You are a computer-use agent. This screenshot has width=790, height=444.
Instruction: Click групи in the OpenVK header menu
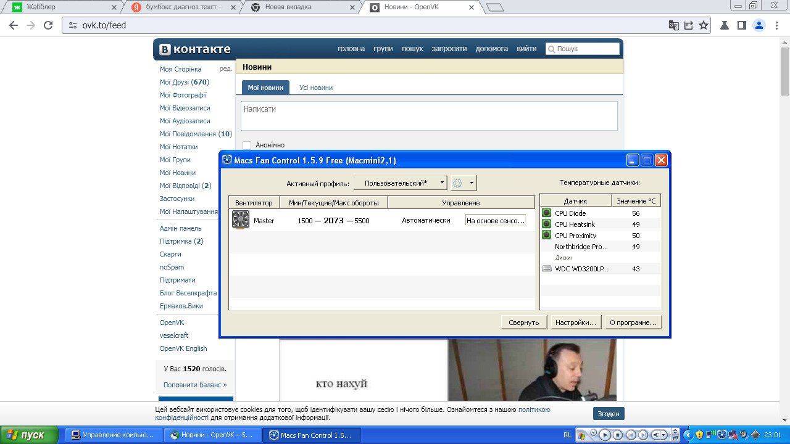(383, 49)
